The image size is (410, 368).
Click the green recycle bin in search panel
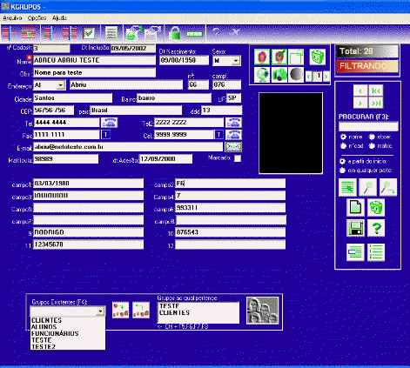376,207
